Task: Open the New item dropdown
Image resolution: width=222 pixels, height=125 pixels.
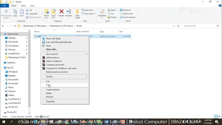Action: (89, 10)
